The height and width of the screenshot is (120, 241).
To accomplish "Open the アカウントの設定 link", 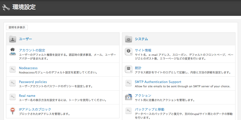I will tap(32, 50).
